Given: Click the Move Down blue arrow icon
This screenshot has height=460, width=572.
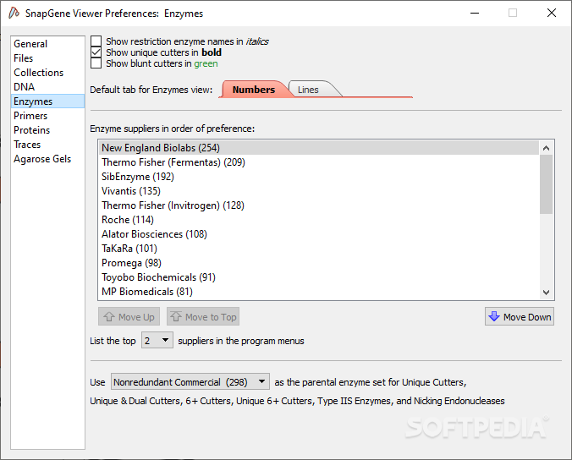Looking at the screenshot, I should tap(494, 316).
